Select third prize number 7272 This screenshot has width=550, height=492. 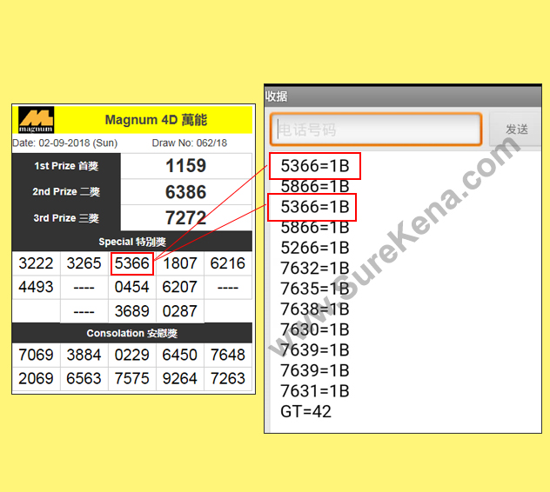186,218
